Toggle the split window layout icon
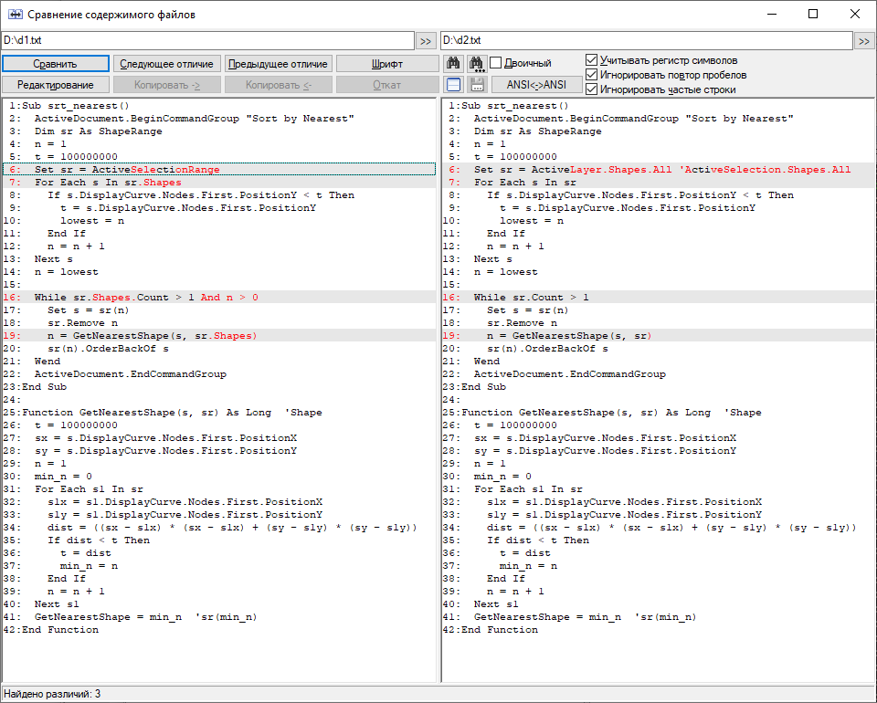The height and width of the screenshot is (703, 877). click(x=454, y=84)
